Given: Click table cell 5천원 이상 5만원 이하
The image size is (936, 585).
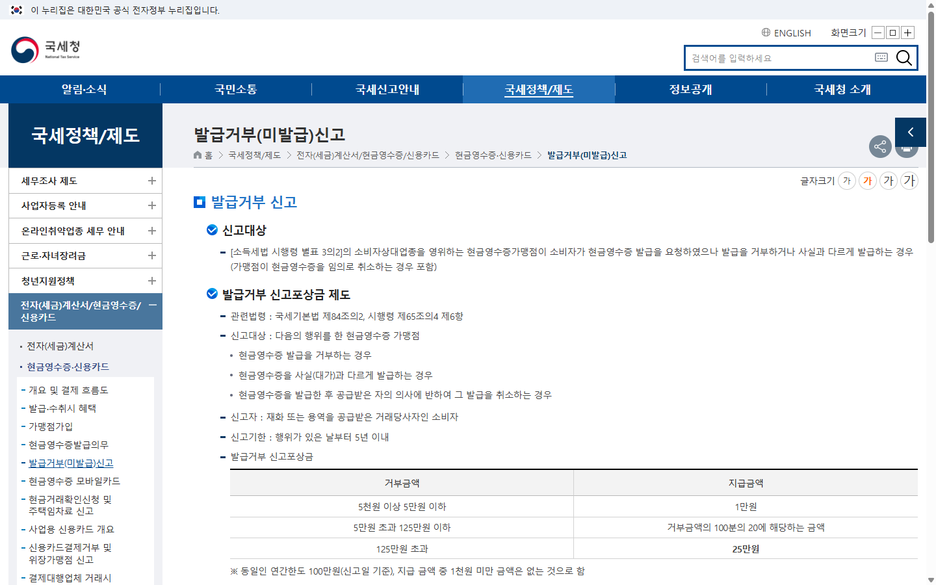Looking at the screenshot, I should [402, 506].
